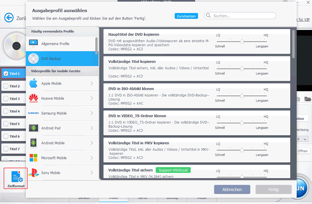Check the Titel 2 checkbox
Image resolution: width=312 pixels, height=204 pixels.
(6, 86)
